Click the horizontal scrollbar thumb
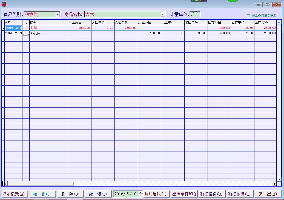 (x=41, y=184)
